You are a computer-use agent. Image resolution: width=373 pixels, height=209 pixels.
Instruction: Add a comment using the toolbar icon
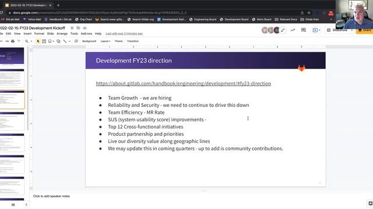pos(76,41)
